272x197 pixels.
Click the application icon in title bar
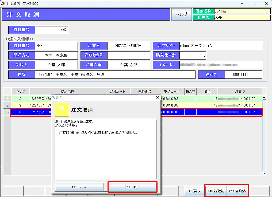[3, 3]
